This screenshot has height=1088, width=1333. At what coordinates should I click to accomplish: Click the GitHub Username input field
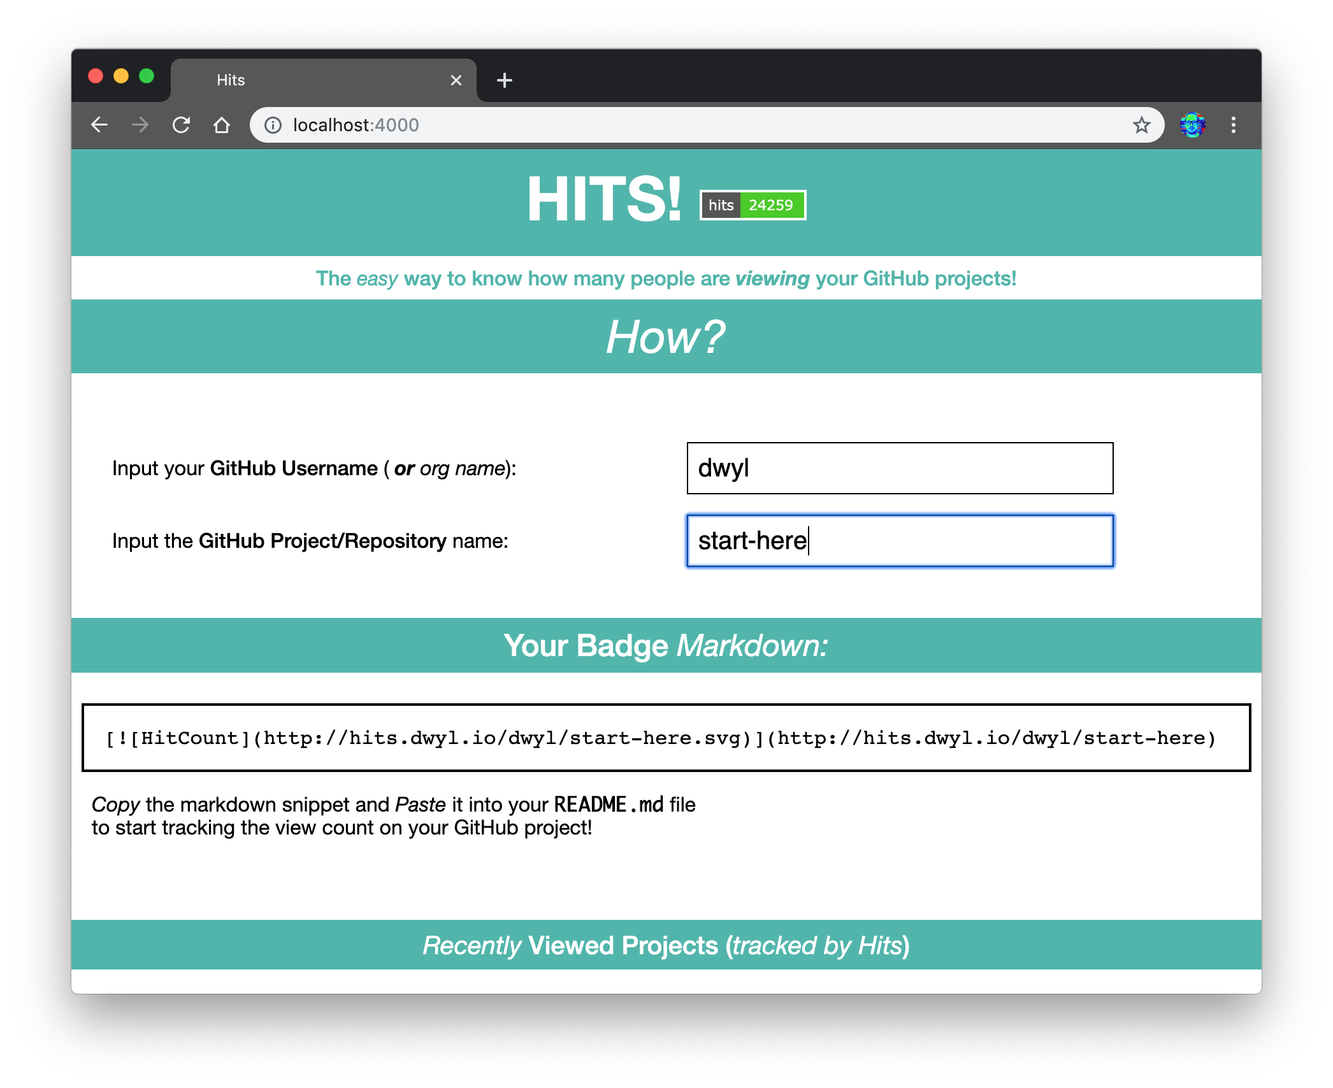click(x=899, y=467)
